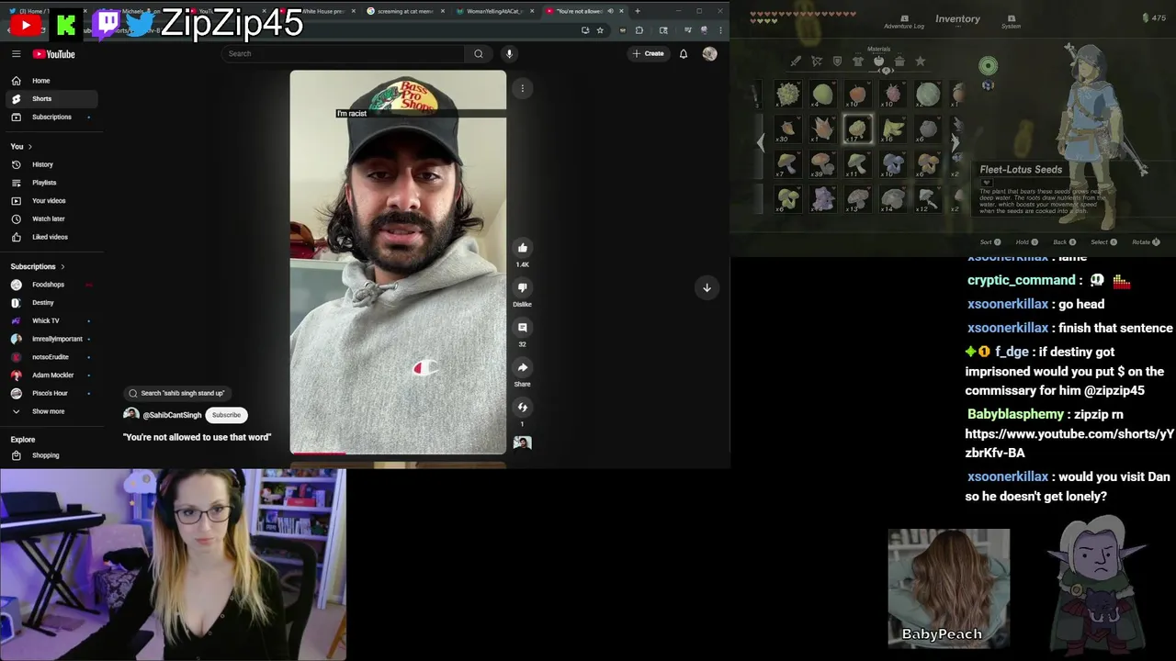Open Pisco's Hour channel subscription
The width and height of the screenshot is (1176, 661).
(x=51, y=393)
